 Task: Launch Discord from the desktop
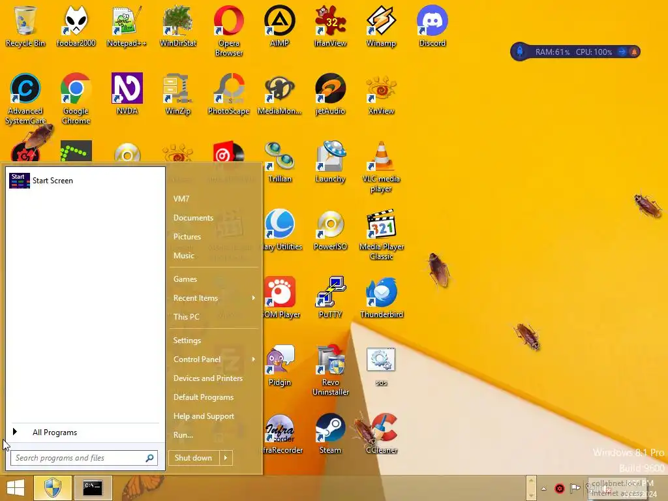click(432, 26)
